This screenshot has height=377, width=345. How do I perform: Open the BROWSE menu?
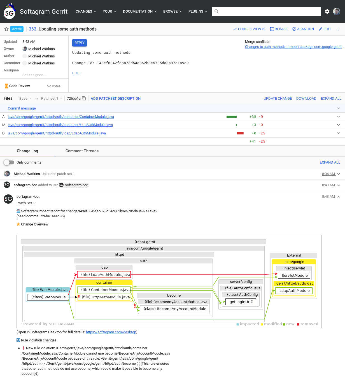coord(172,11)
